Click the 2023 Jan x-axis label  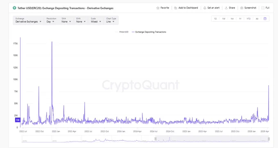coord(56,131)
